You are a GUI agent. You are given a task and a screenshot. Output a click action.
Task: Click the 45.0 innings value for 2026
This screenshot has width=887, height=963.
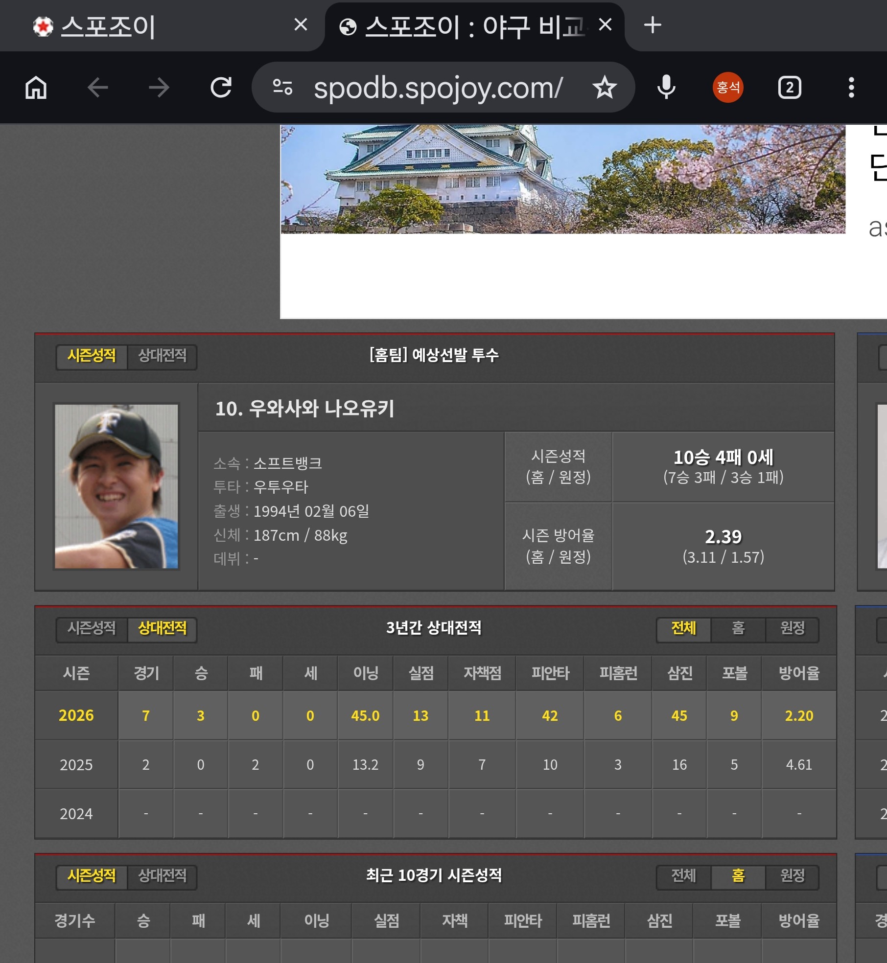click(365, 716)
